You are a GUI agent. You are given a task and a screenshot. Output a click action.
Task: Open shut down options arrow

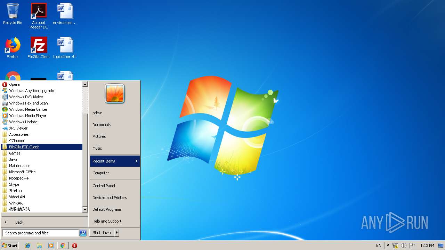(117, 233)
